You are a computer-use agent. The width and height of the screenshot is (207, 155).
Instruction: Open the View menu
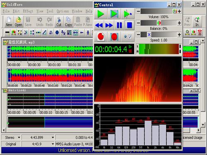tap(40, 11)
